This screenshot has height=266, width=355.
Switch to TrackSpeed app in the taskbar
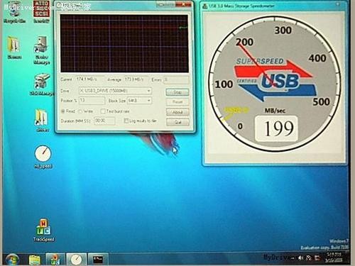click(x=55, y=260)
